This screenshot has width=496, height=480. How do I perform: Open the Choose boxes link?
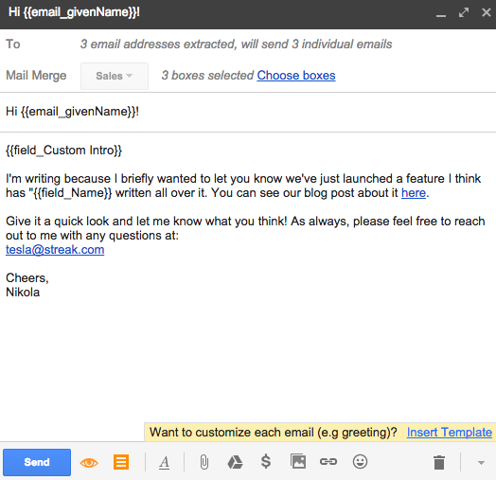pos(296,76)
